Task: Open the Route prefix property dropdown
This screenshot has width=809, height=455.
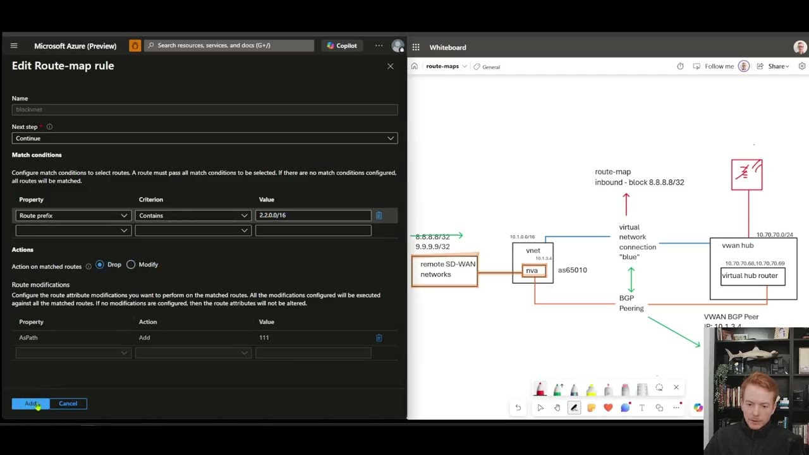Action: click(x=73, y=215)
